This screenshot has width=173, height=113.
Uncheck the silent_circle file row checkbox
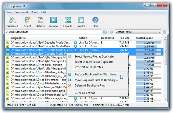point(7,72)
